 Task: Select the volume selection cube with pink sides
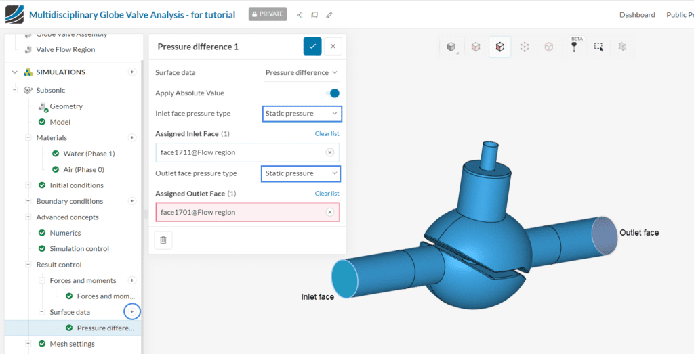476,47
